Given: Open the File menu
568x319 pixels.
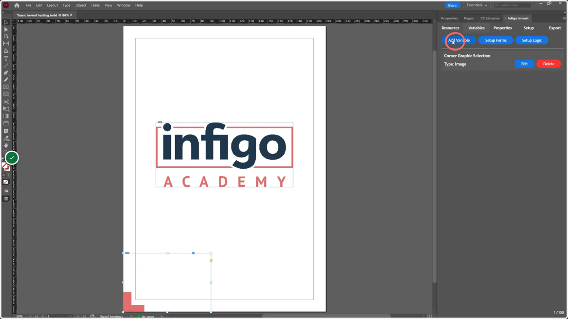Looking at the screenshot, I should 28,5.
